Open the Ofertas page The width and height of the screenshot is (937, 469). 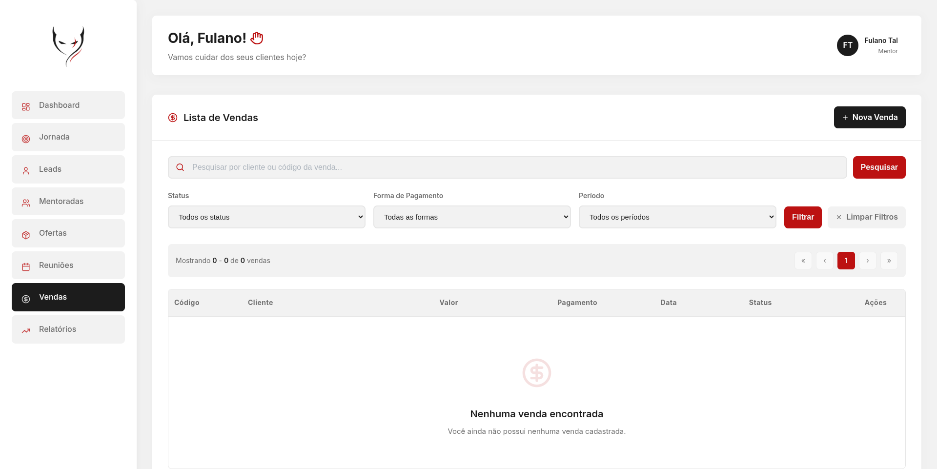[68, 233]
